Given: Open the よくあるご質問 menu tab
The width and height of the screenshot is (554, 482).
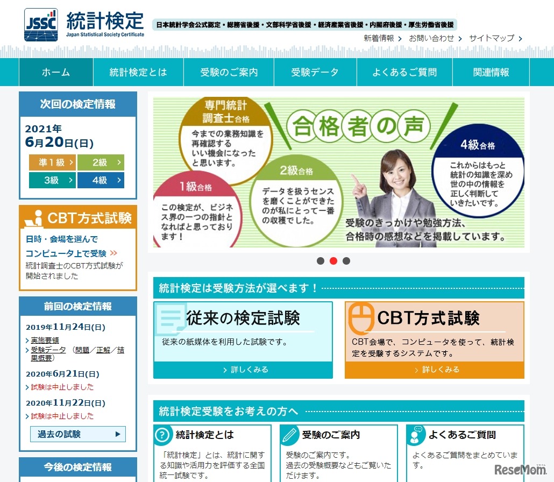Looking at the screenshot, I should click(x=404, y=72).
